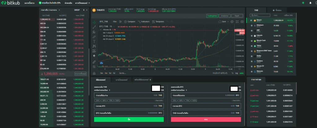Viewport: 317px width, 128px height.
Task: Switch to the Analytics tab
Action: [x=225, y=16]
